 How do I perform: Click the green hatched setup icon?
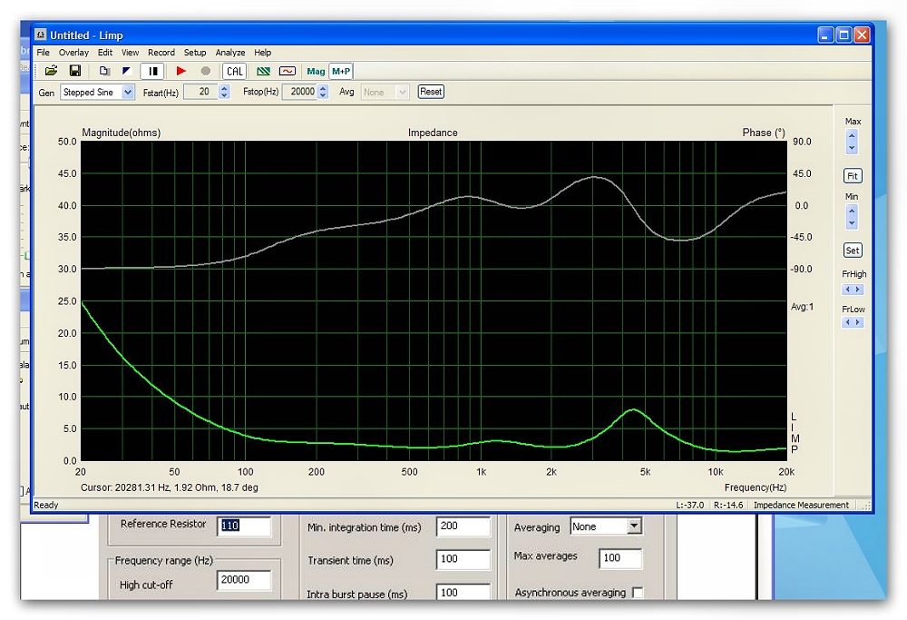(x=263, y=71)
